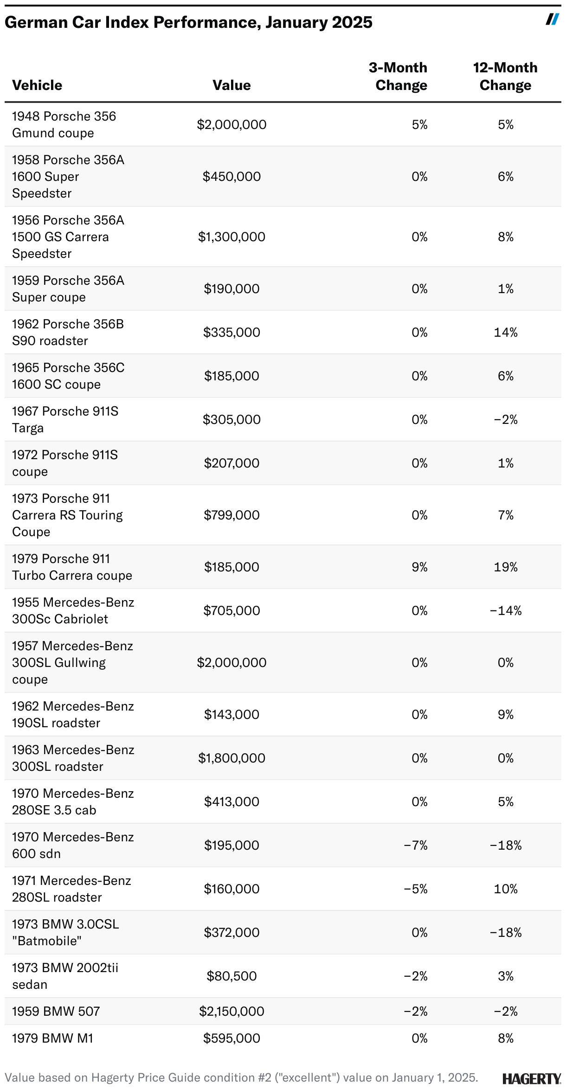566x1089 pixels.
Task: Click the -7% 3-month change cell
Action: 416,845
